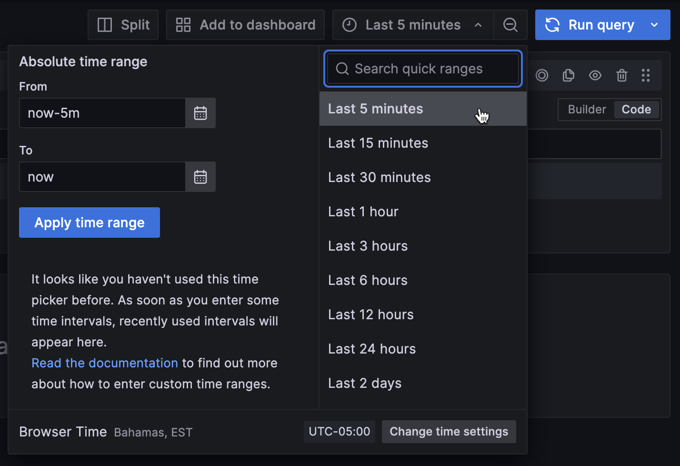This screenshot has height=466, width=680.
Task: Delete the query with trash icon
Action: (x=621, y=75)
